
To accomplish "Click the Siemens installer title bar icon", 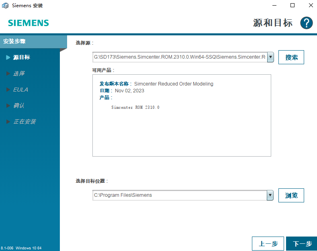I will click(5, 6).
